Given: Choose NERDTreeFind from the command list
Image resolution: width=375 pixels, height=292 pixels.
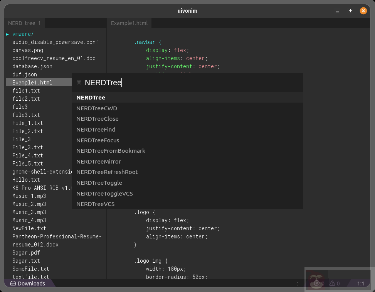Looking at the screenshot, I should (x=96, y=129).
